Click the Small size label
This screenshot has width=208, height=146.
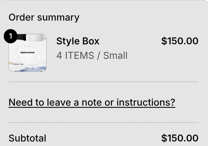(115, 55)
